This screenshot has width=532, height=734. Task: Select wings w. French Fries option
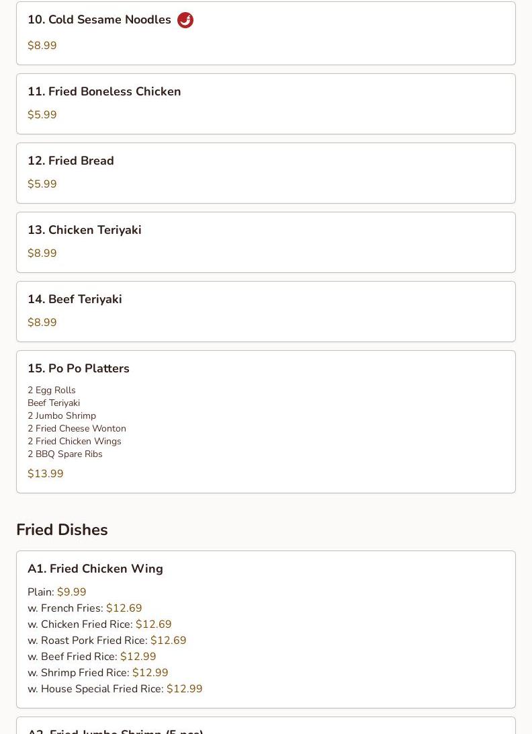point(85,608)
